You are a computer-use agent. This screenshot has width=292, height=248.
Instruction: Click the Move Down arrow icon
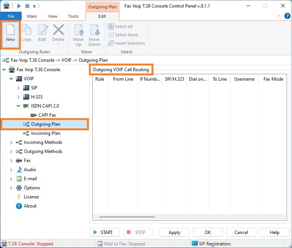(94, 30)
